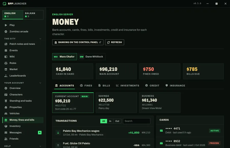Click the green 4 badge on Messages
Image resolution: width=230 pixels, height=148 pixels.
pos(40,133)
